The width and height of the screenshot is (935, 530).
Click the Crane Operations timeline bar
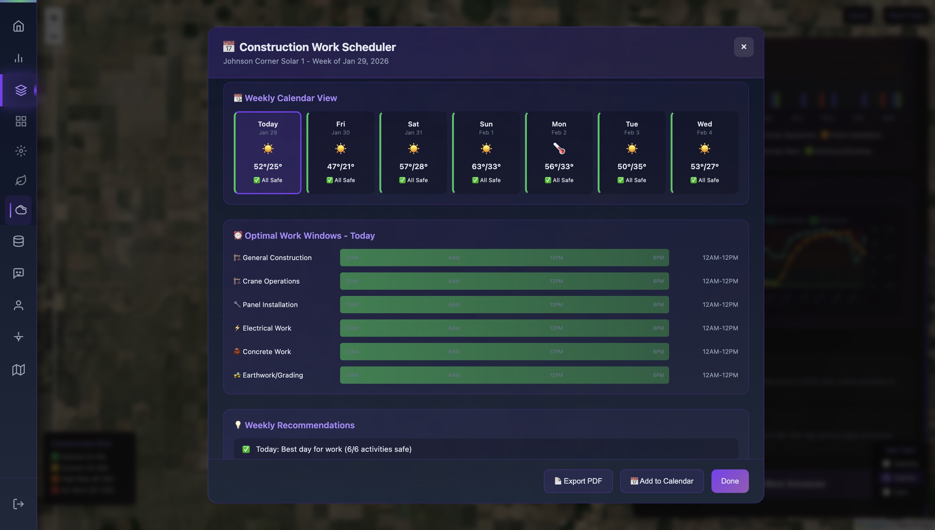tap(504, 281)
